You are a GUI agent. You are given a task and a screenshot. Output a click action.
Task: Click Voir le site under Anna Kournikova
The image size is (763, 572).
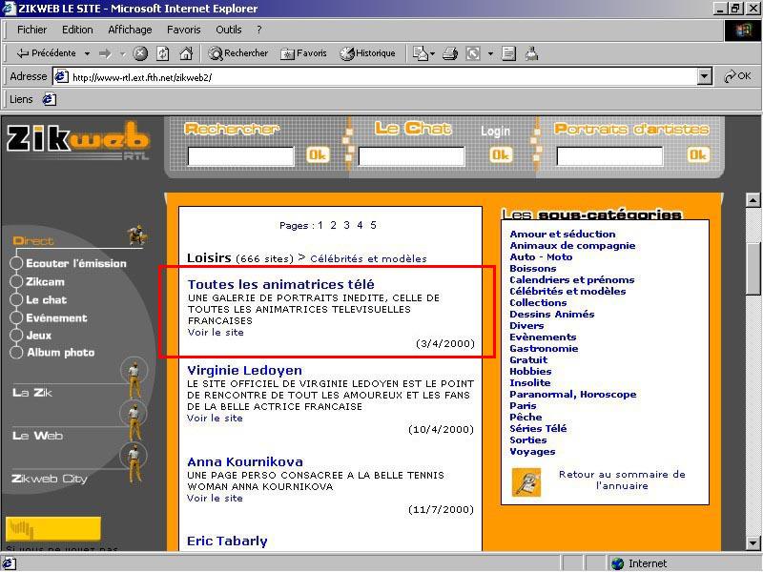215,498
